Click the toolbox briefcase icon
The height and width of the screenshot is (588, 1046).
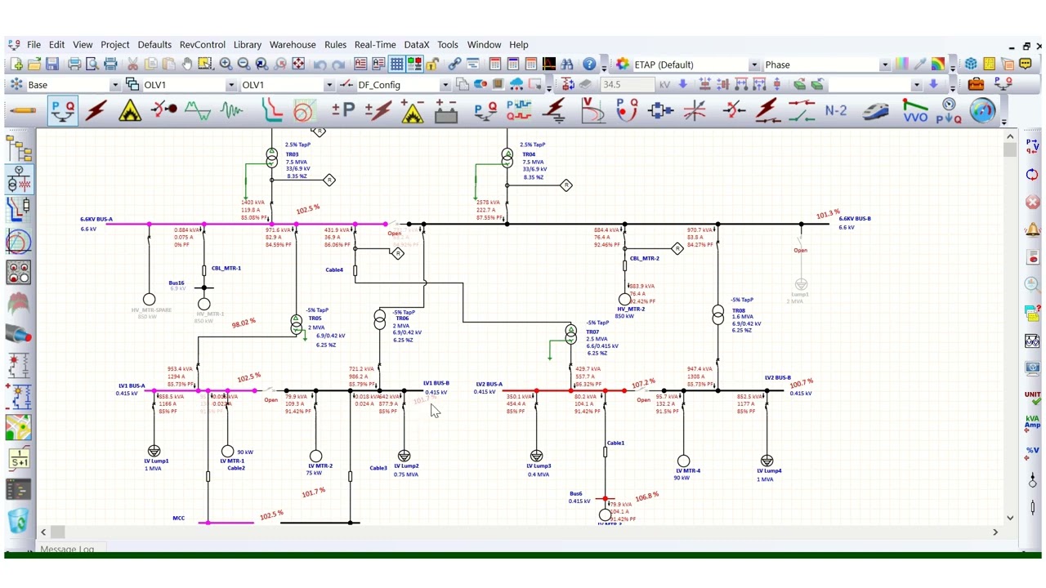[976, 84]
